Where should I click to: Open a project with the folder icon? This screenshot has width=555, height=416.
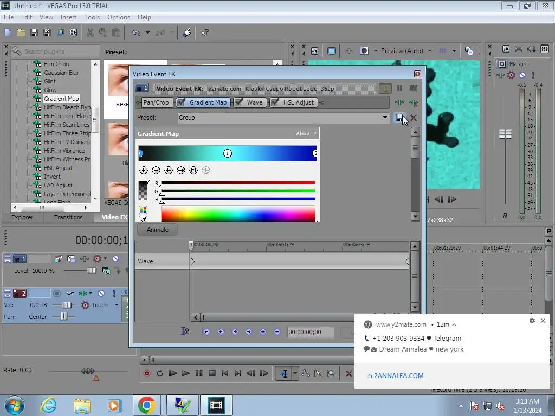click(21, 33)
